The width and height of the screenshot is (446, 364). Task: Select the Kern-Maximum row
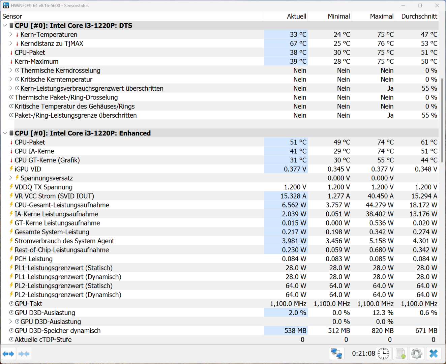click(220, 61)
